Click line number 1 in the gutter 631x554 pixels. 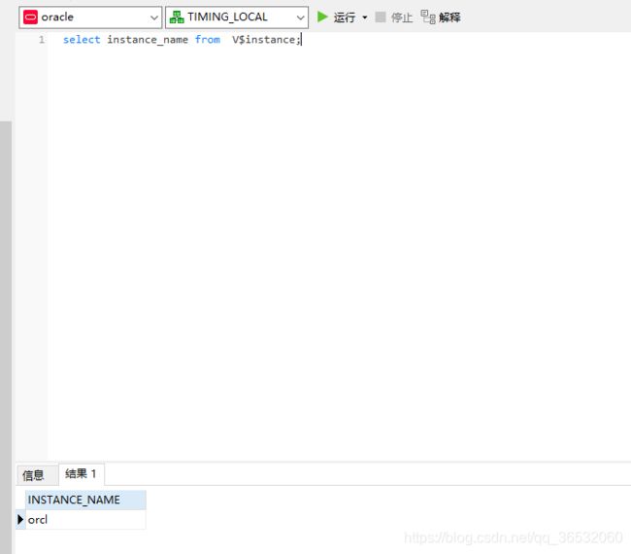pos(42,40)
